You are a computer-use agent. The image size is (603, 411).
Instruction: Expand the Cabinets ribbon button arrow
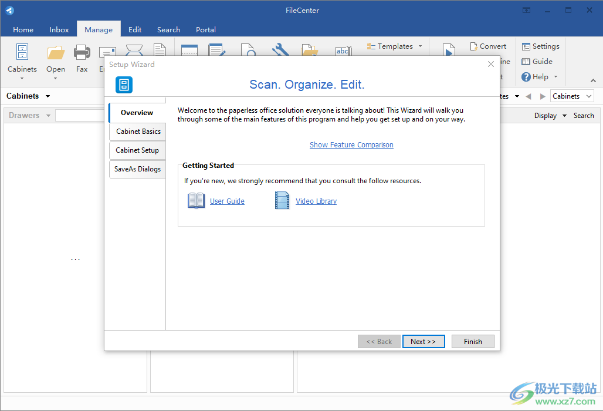pos(22,79)
